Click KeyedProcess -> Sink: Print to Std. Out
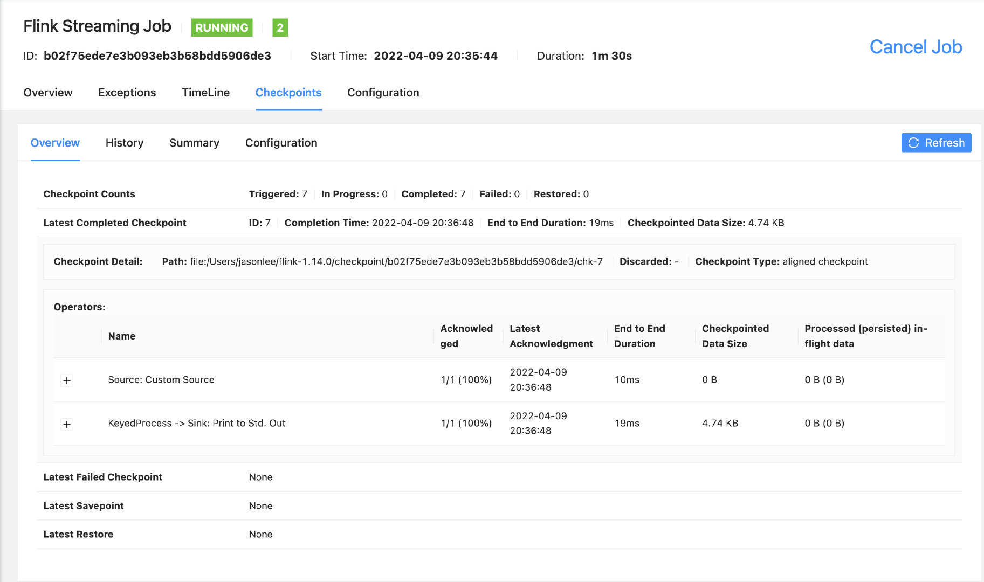The width and height of the screenshot is (984, 582). click(x=197, y=424)
